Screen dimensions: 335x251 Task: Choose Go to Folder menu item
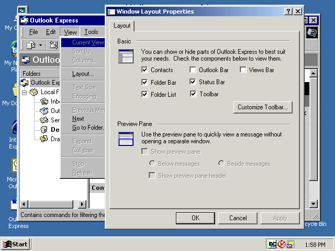tap(83, 128)
